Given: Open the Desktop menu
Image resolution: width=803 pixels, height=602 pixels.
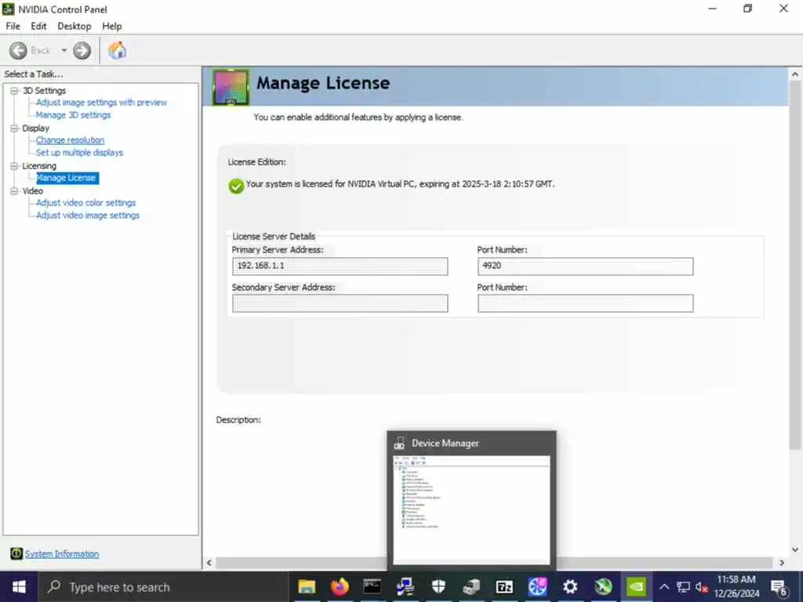Looking at the screenshot, I should pyautogui.click(x=74, y=26).
